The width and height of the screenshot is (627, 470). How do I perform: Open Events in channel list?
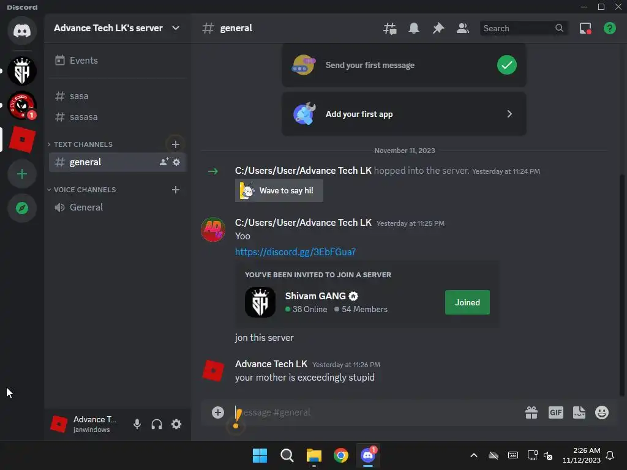coord(117,61)
